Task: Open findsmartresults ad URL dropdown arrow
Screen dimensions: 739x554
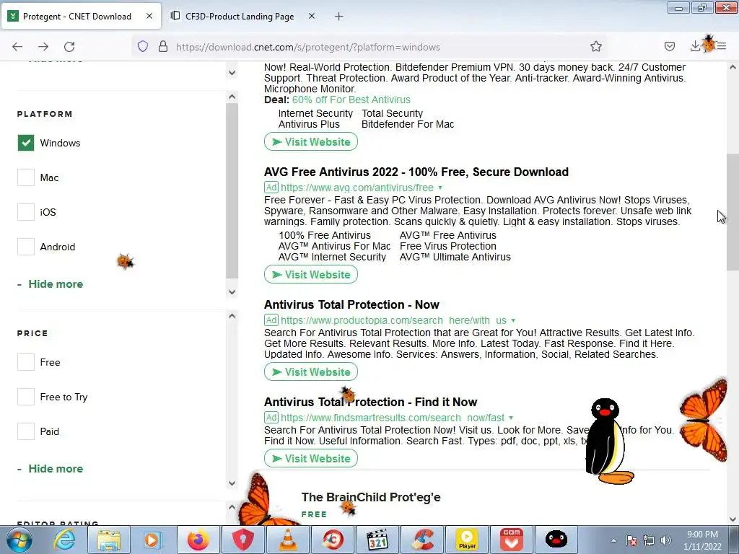Action: [x=511, y=418]
